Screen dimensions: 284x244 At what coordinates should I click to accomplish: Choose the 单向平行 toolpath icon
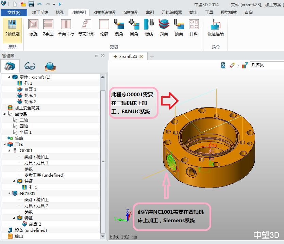click(66, 27)
